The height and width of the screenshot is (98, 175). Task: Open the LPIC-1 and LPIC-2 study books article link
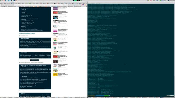coord(63,34)
